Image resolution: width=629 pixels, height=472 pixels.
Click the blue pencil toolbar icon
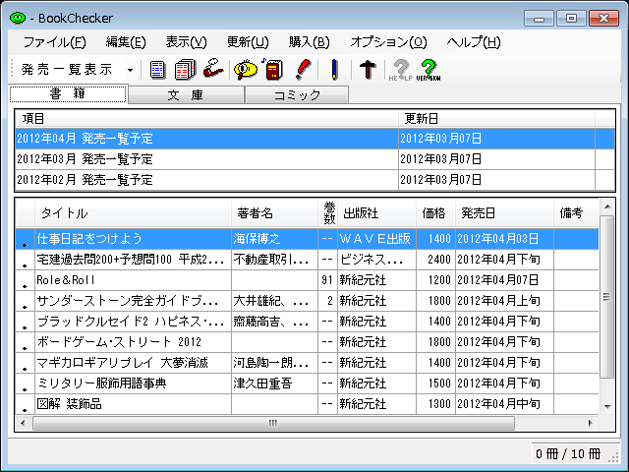click(x=334, y=70)
